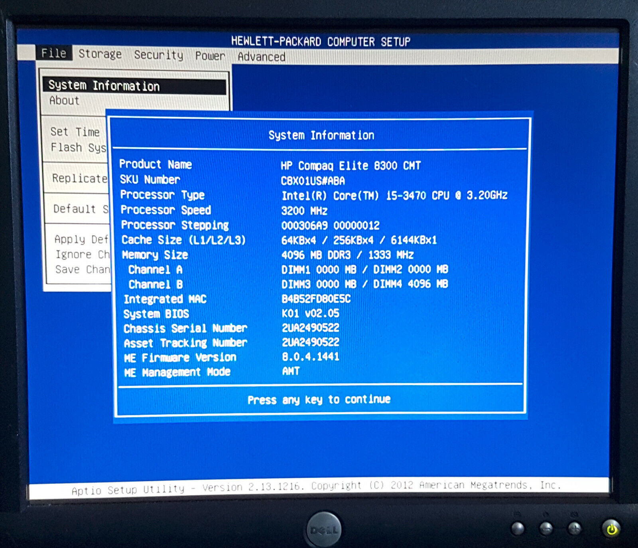The height and width of the screenshot is (548, 638).
Task: Click DIMM3 0000 MB / DIMM4 4096 value
Action: [365, 284]
